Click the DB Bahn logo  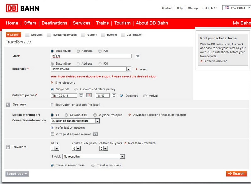[x=22, y=8]
